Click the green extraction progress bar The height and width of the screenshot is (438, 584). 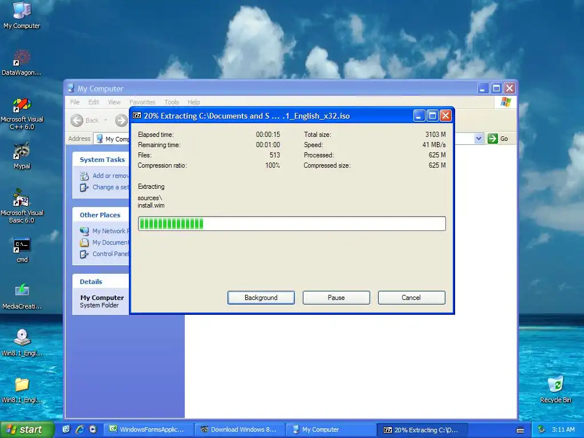coord(291,224)
